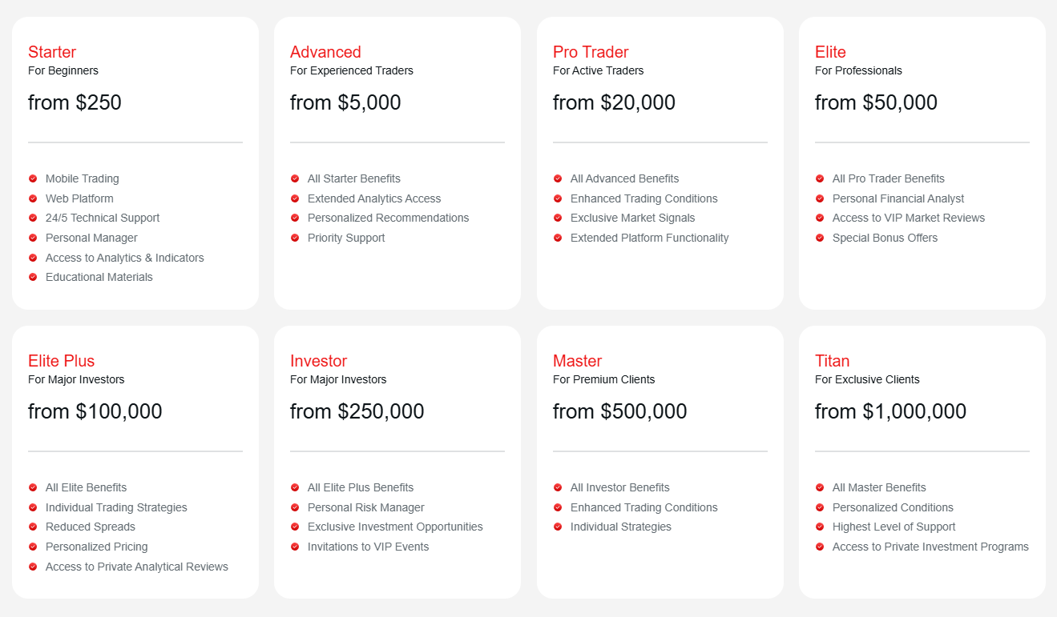Open the Elite Plus plan title
Viewport: 1057px width, 617px height.
tap(62, 361)
